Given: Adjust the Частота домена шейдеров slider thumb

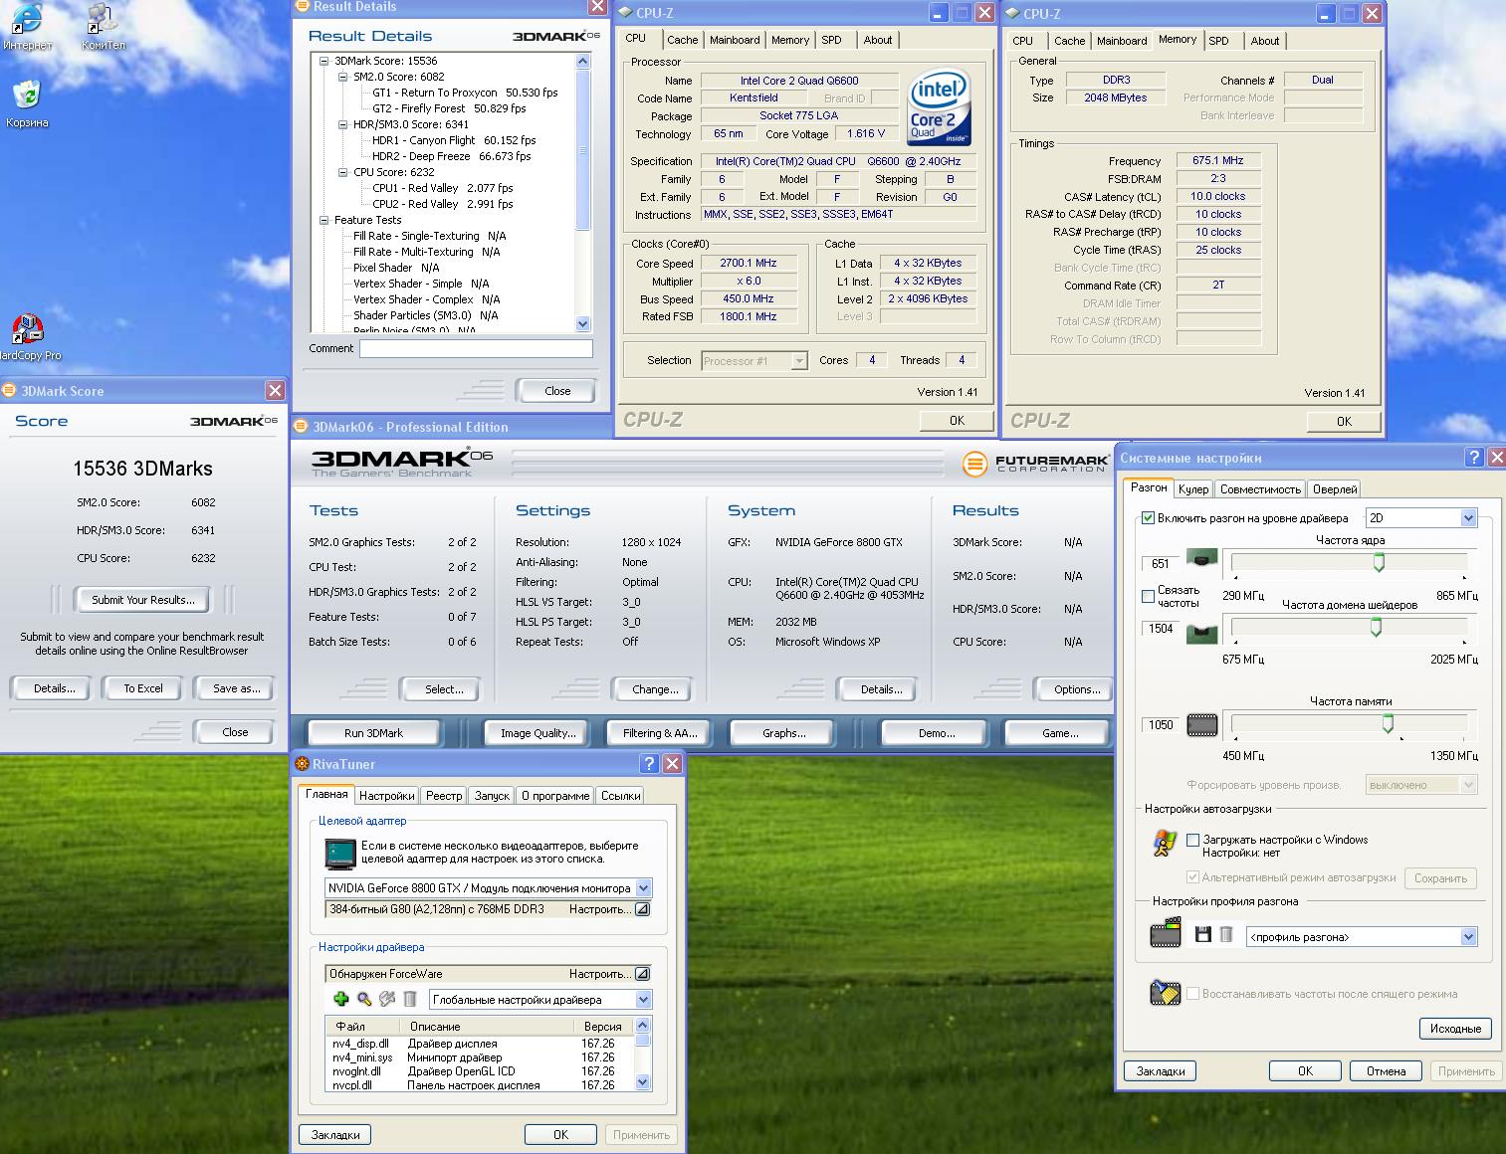Looking at the screenshot, I should click(x=1376, y=628).
